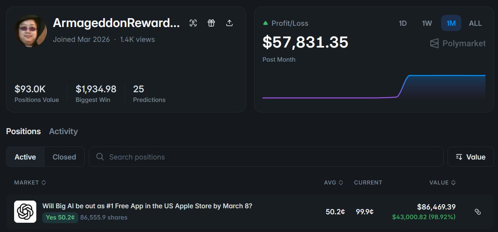Click the Polymarket logo

(x=458, y=43)
